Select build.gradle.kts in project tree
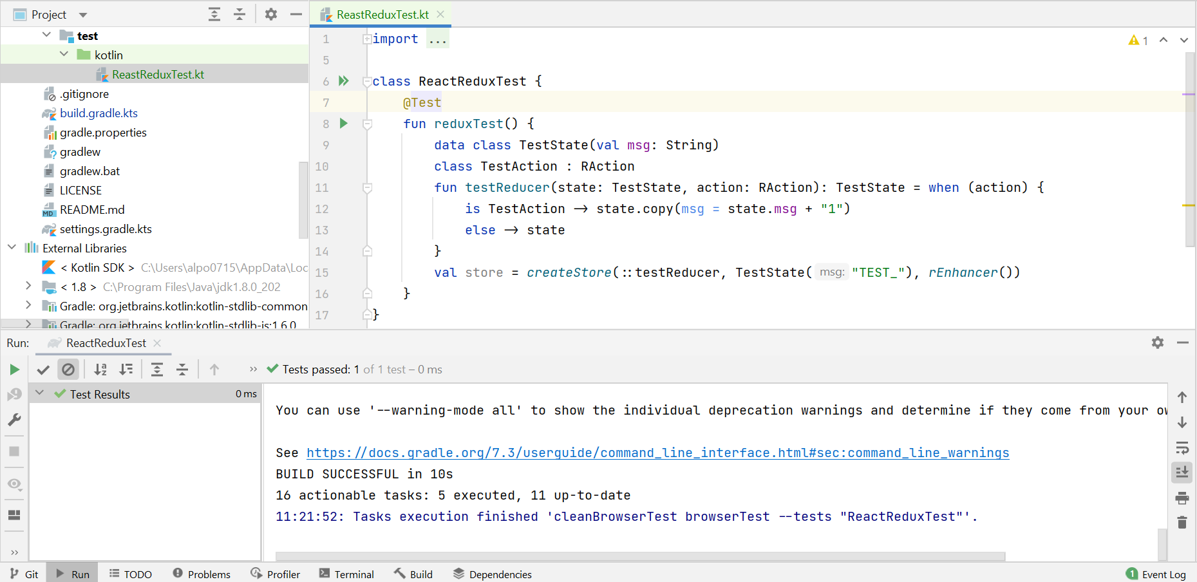This screenshot has height=582, width=1197. (x=99, y=113)
